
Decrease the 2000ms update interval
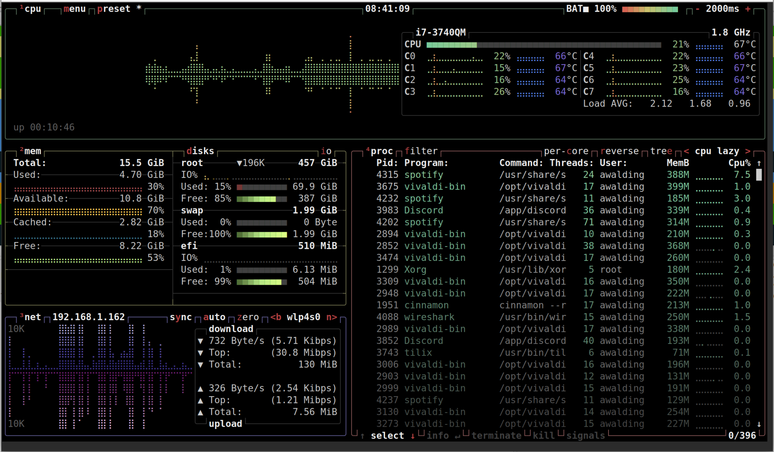[698, 9]
